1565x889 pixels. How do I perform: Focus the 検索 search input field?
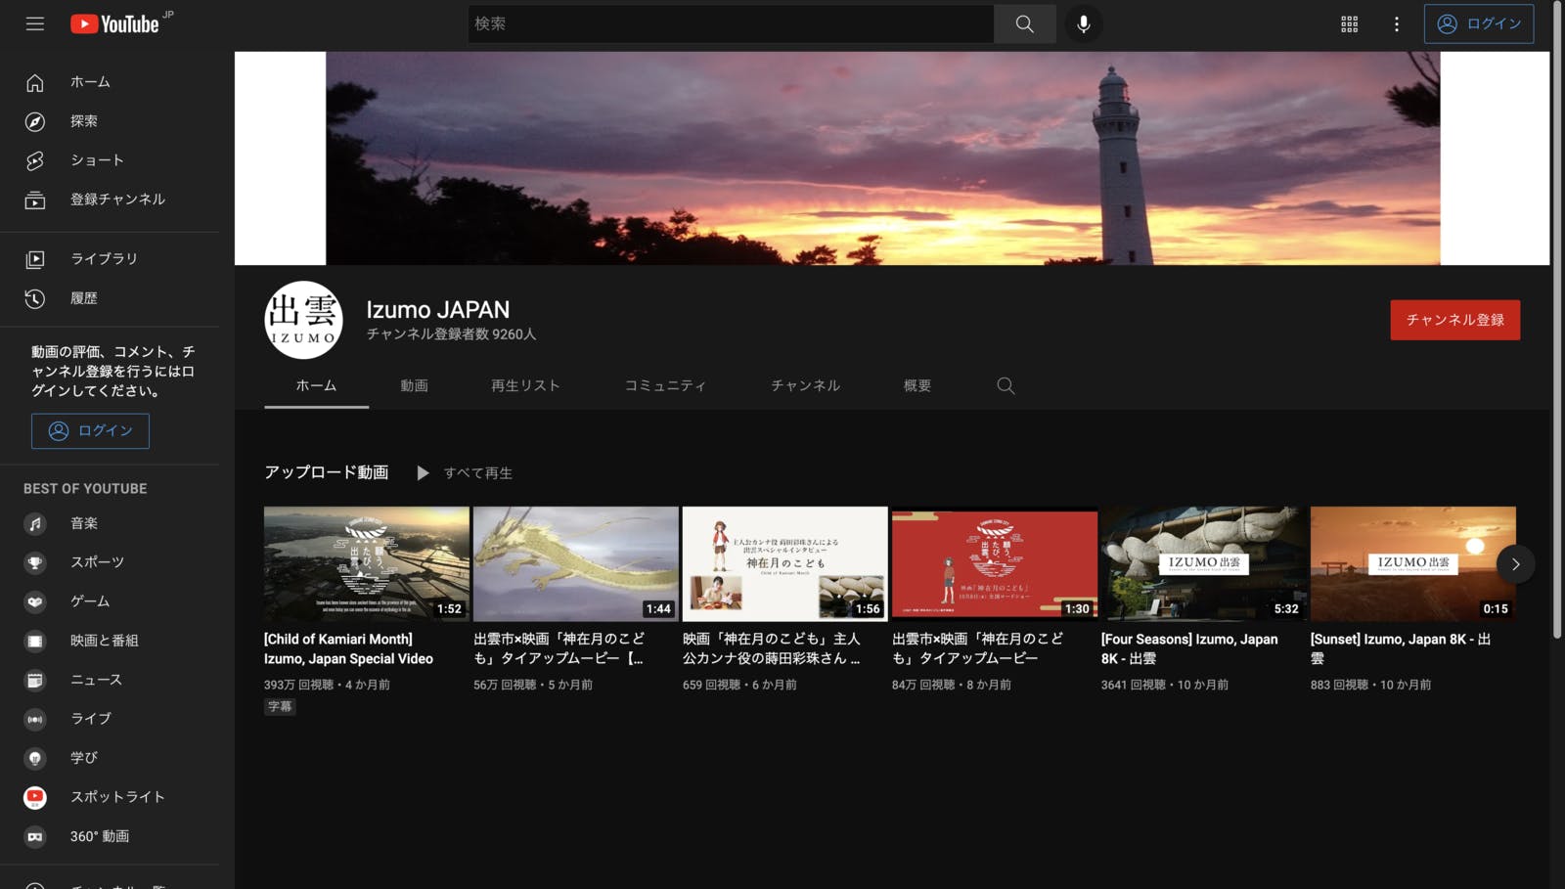point(731,23)
